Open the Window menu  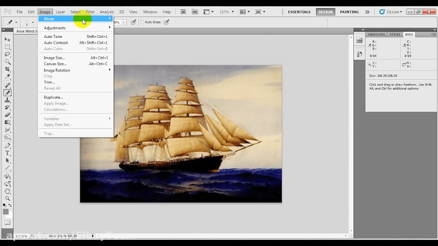(150, 12)
